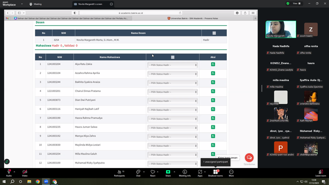The width and height of the screenshot is (329, 185).
Task: Click the browser reload icon
Action: pyautogui.click(x=180, y=13)
